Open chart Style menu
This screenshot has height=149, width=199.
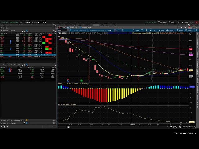point(161,30)
